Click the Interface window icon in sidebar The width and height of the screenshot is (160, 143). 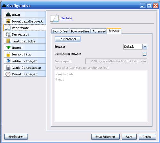click(x=8, y=28)
